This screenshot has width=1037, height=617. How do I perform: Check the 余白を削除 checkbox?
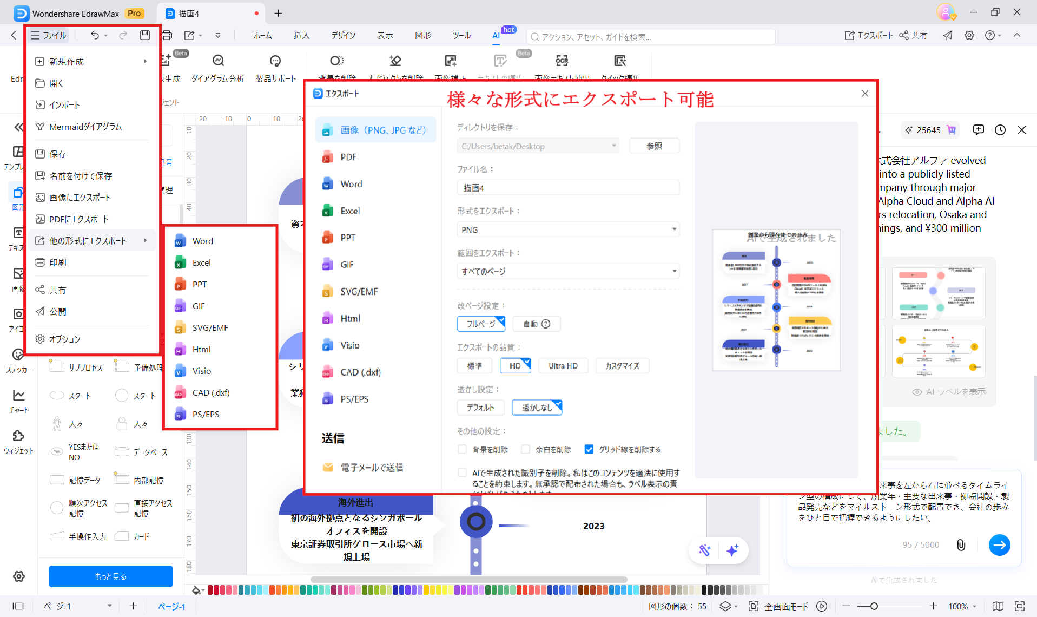click(x=525, y=449)
